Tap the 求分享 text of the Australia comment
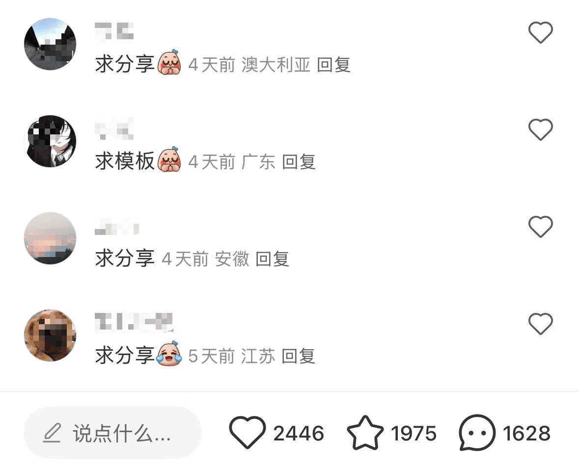The image size is (579, 464). 124,65
